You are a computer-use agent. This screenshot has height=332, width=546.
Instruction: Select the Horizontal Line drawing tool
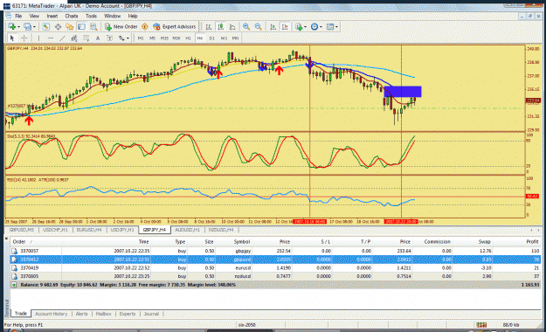tap(51, 38)
